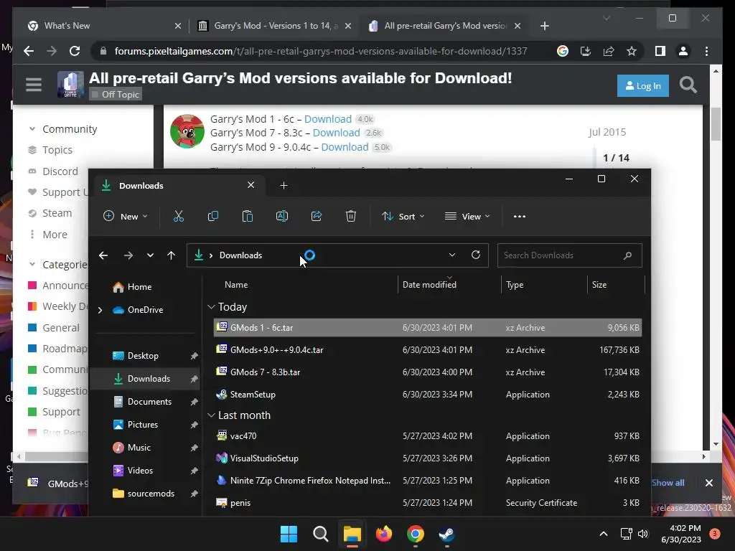This screenshot has height=551, width=735.
Task: Expand the OneDrive tree node
Action: tap(100, 310)
